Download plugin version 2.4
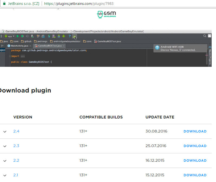 (x=195, y=131)
